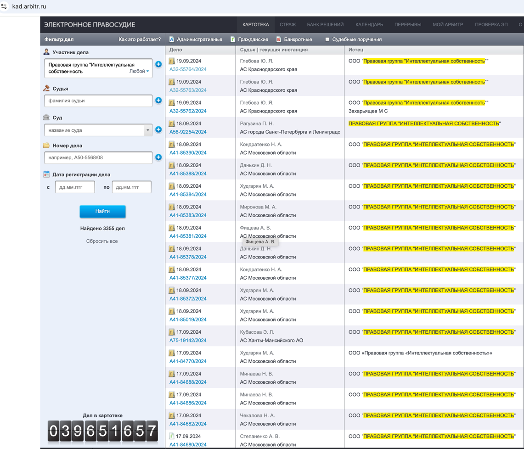Click the plus icon next to judge field
Screen dimensions: 524x449
tap(158, 100)
